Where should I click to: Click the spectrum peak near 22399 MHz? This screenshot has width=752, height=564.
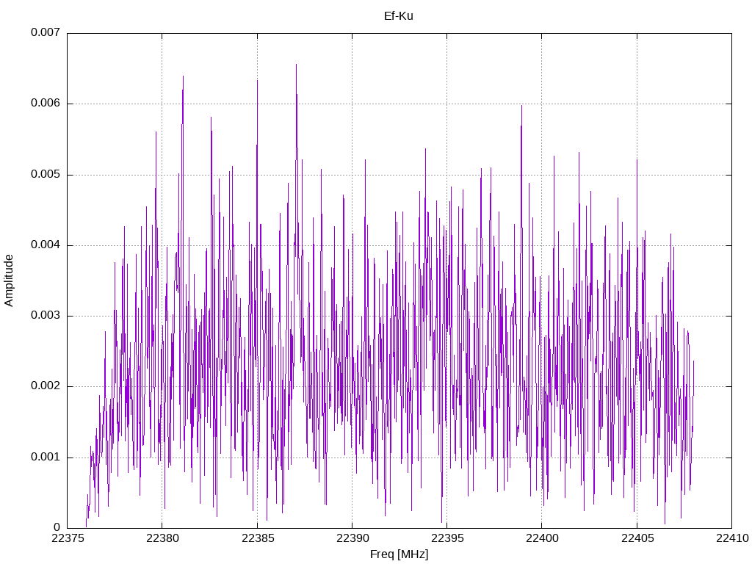(522, 106)
